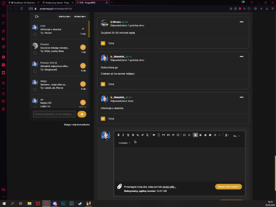Select the FCR conversation checkbox

(x=35, y=34)
